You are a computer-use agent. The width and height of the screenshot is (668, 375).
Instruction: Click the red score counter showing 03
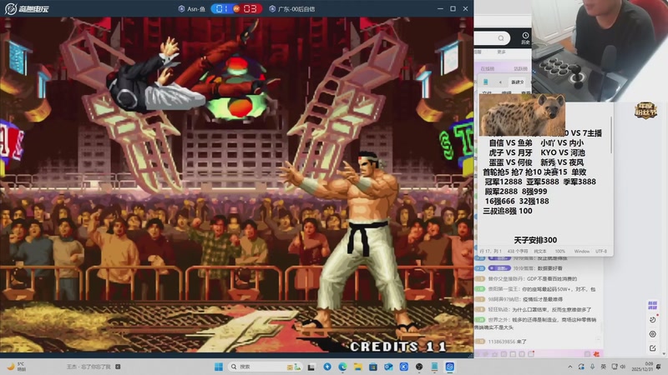coord(250,8)
